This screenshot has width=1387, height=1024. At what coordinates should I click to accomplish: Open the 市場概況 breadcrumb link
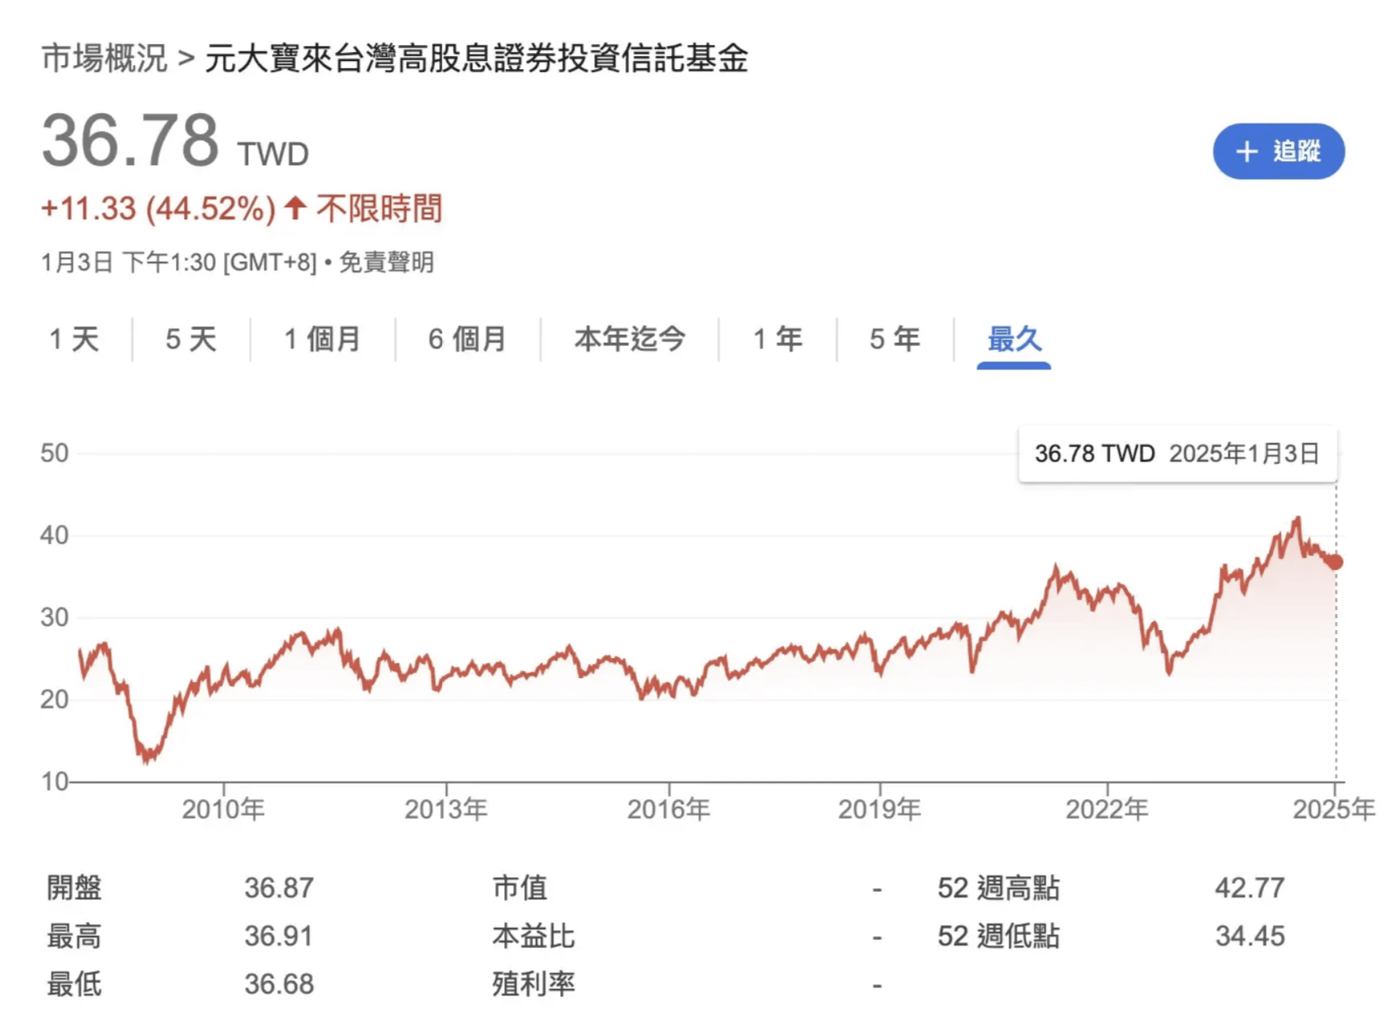point(104,59)
